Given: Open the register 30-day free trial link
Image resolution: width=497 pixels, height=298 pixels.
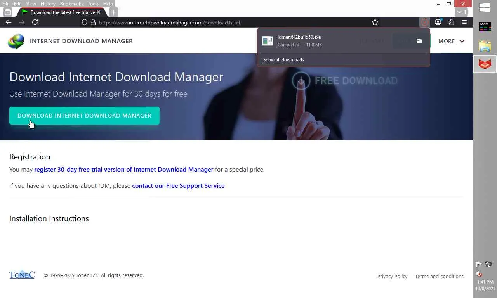Looking at the screenshot, I should pos(124,170).
